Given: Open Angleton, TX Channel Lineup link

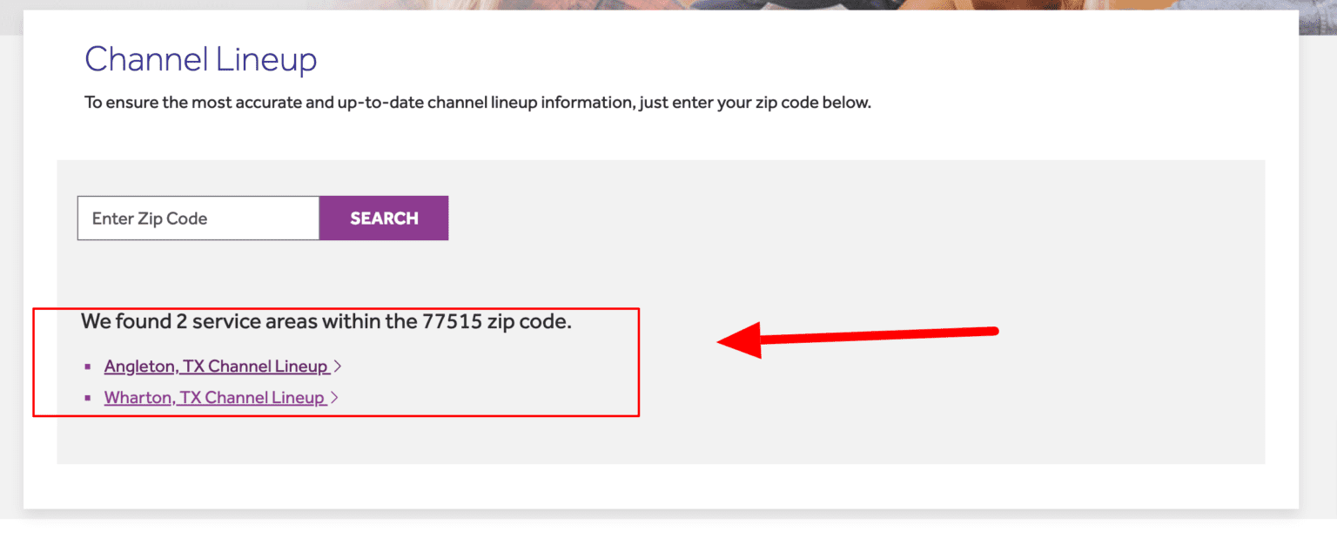Looking at the screenshot, I should (217, 367).
